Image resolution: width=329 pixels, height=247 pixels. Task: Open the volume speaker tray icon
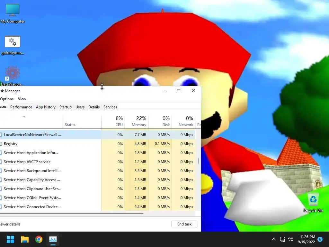coord(290,239)
